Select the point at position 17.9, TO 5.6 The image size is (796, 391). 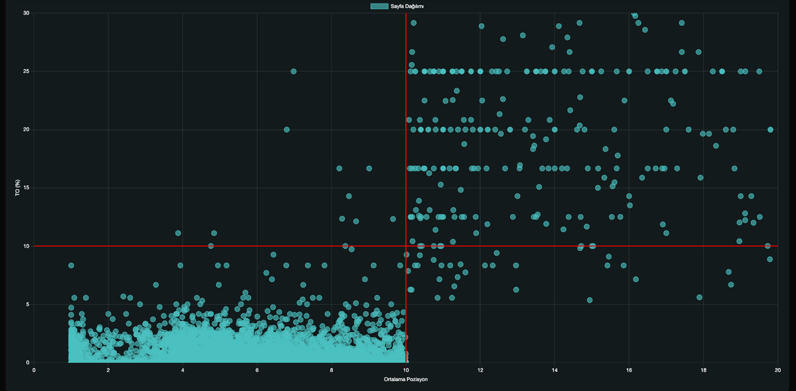click(699, 297)
